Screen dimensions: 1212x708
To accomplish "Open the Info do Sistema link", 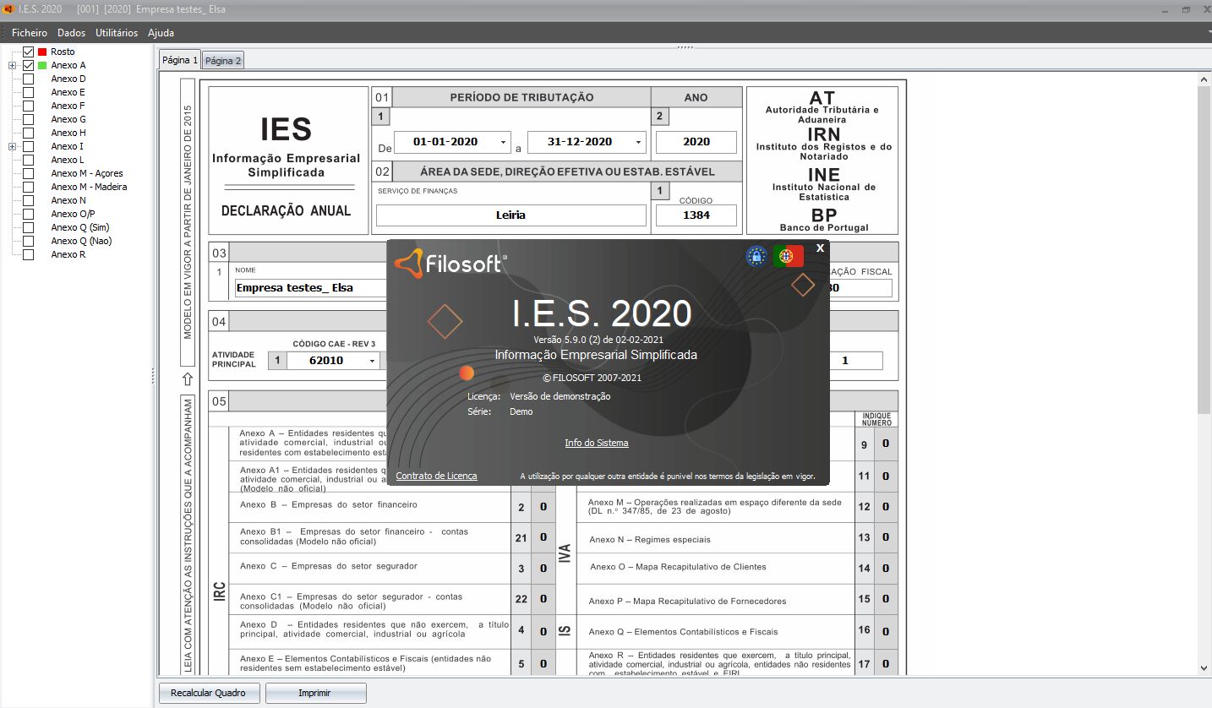I will [596, 443].
